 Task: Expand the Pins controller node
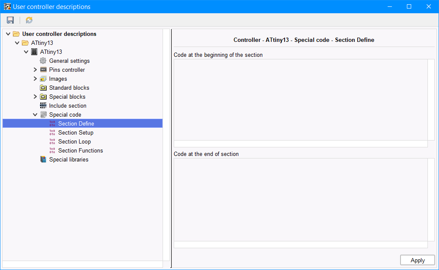click(35, 70)
